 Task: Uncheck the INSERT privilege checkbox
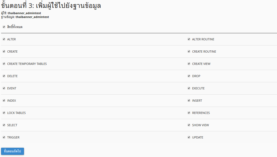[189, 101]
